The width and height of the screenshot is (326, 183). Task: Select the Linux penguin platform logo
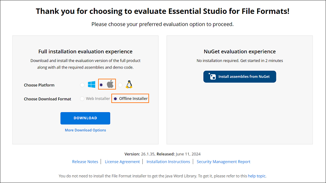(x=129, y=85)
